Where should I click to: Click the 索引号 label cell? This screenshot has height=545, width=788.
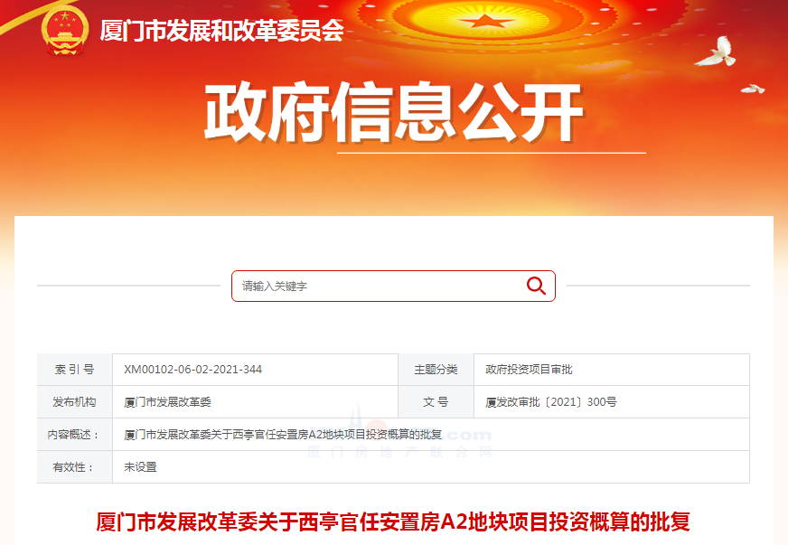click(74, 370)
